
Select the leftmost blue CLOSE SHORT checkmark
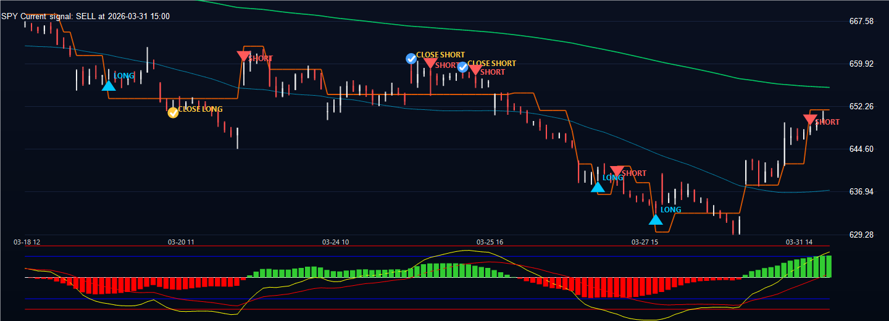(x=411, y=59)
